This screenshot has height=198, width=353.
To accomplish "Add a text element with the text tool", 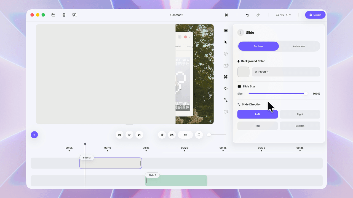I will point(226,66).
